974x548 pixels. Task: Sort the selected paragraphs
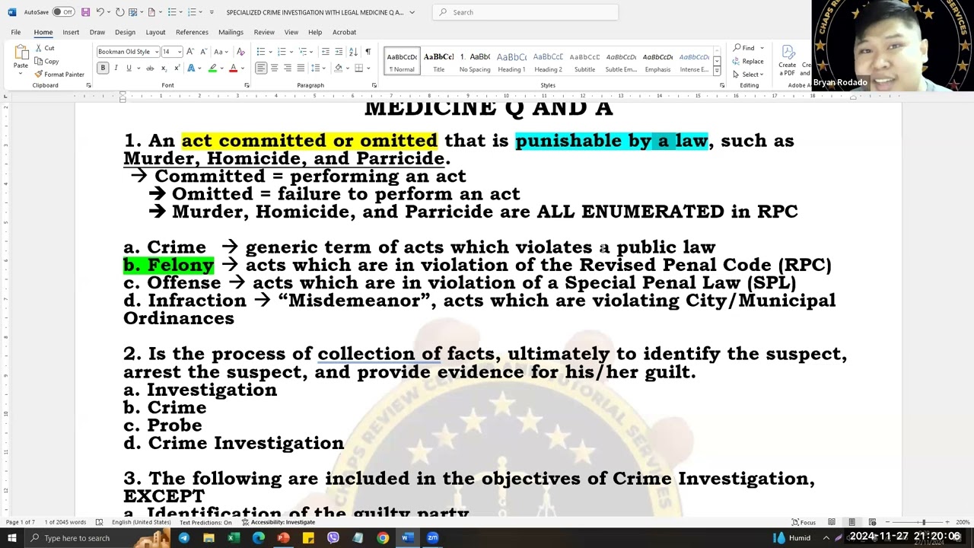pos(354,52)
